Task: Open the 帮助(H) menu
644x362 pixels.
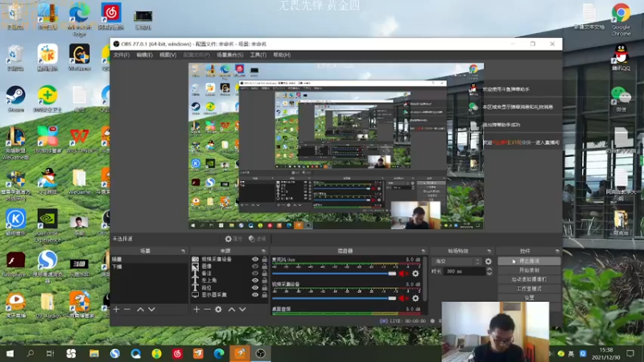Action: click(282, 55)
